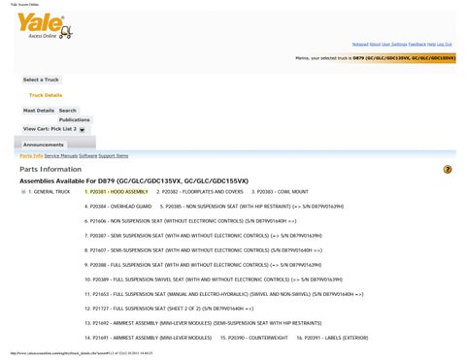466x360 pixels.
Task: Open P20381 - HOOD ASSEMBLY
Action: [x=116, y=192]
